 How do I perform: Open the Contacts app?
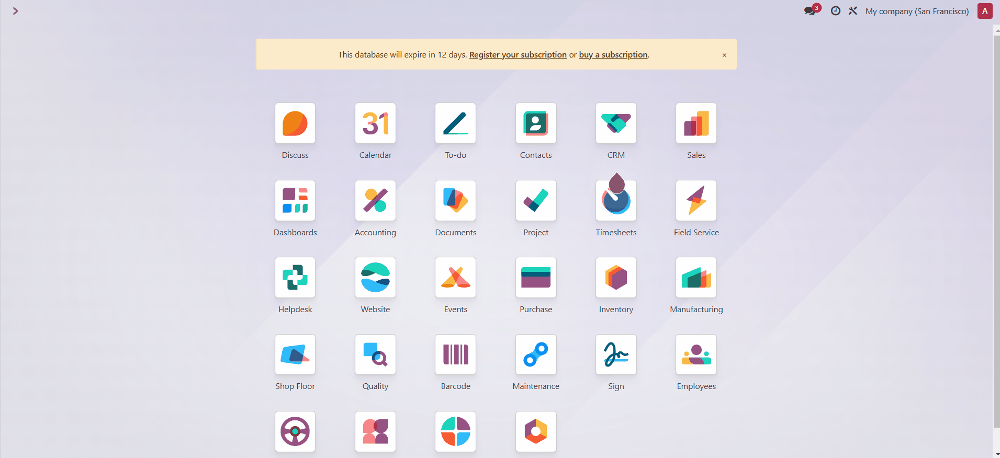(536, 123)
